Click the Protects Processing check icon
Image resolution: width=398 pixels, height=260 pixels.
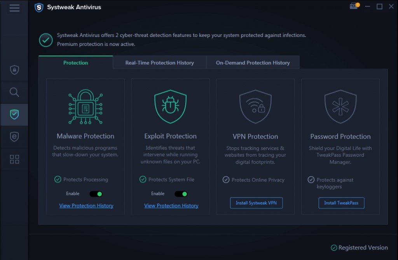tap(58, 179)
